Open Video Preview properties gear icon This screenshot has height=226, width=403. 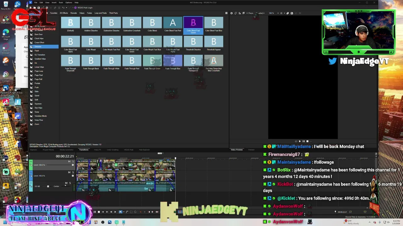(231, 13)
